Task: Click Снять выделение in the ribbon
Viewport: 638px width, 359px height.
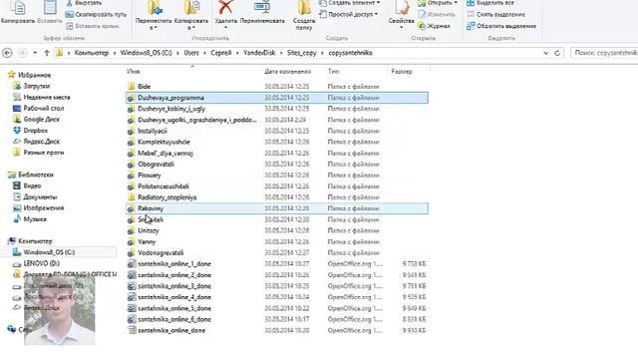Action: pyautogui.click(x=495, y=14)
